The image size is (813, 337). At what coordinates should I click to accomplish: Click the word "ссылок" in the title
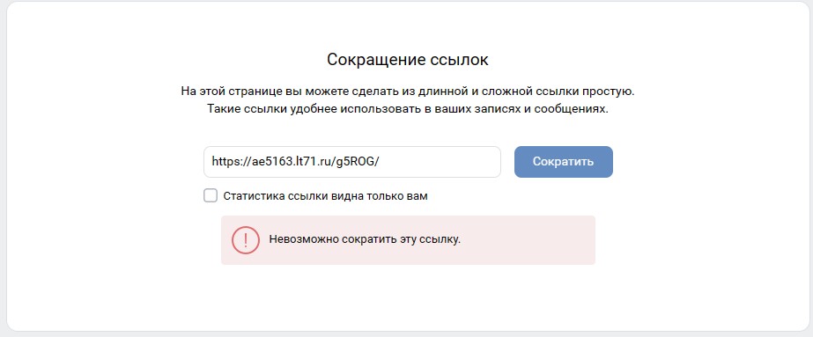coord(460,60)
